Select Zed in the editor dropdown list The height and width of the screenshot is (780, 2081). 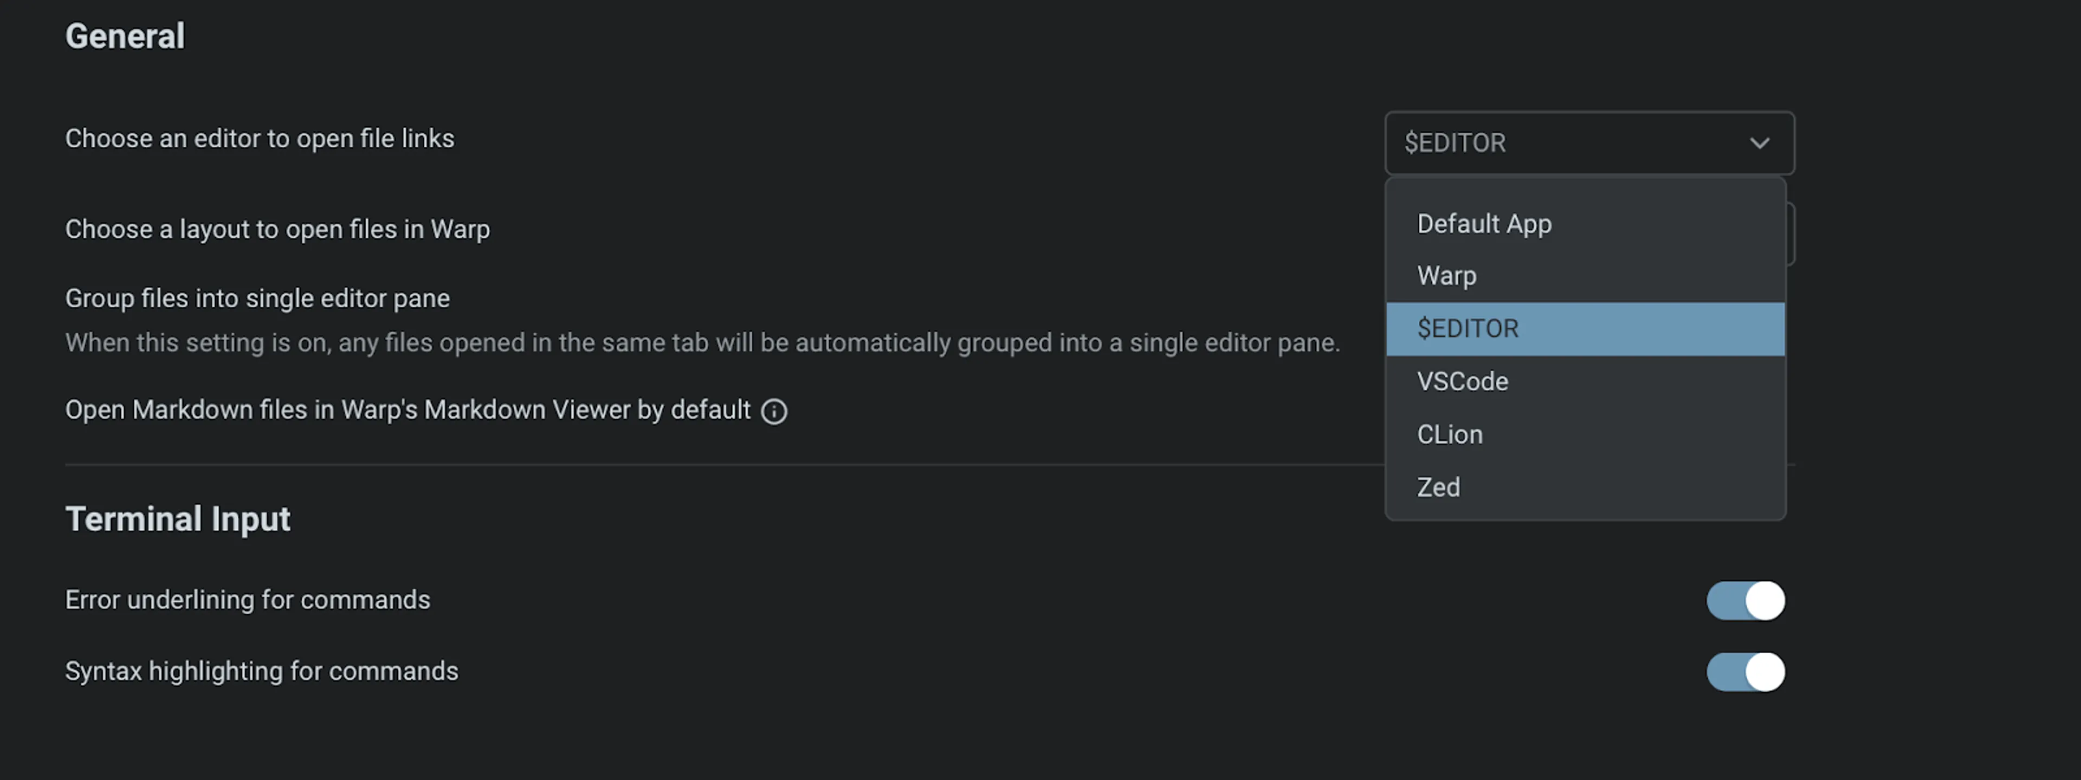click(1438, 487)
